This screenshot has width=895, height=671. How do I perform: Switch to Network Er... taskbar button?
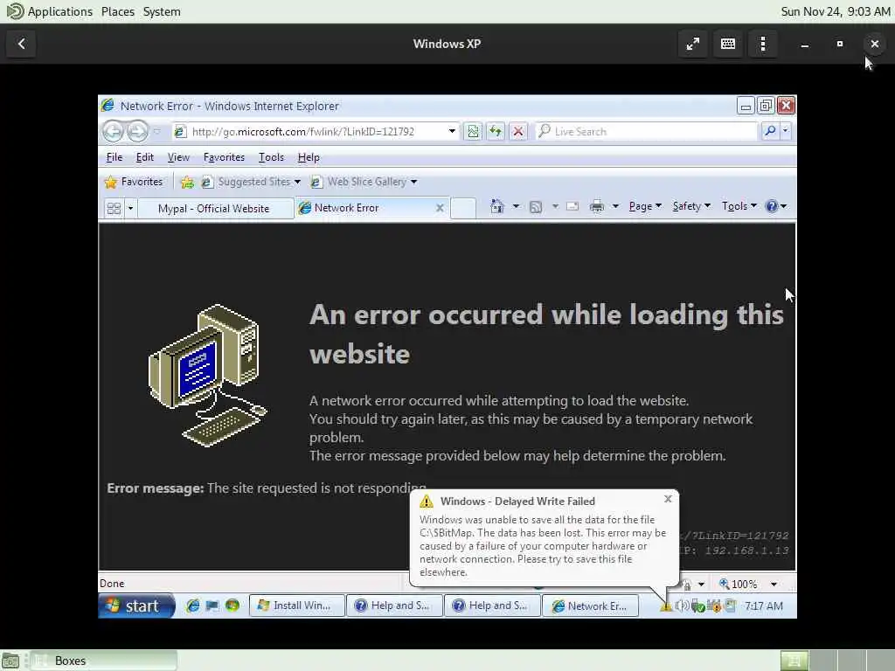tap(590, 606)
